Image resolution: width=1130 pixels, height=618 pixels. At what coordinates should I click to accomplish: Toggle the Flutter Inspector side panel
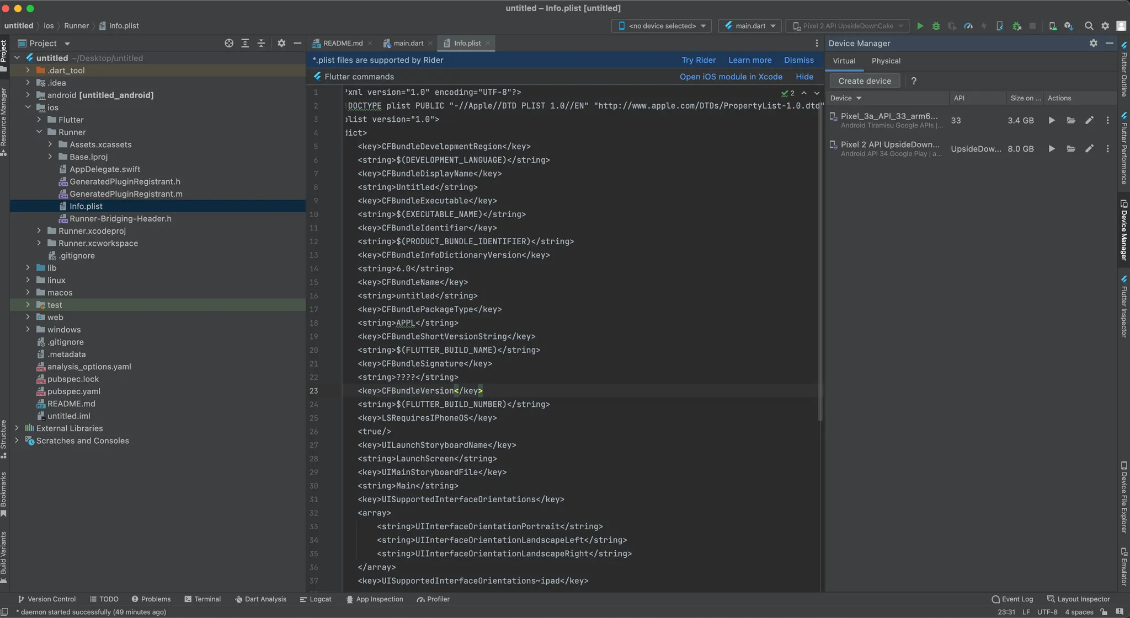(1124, 306)
